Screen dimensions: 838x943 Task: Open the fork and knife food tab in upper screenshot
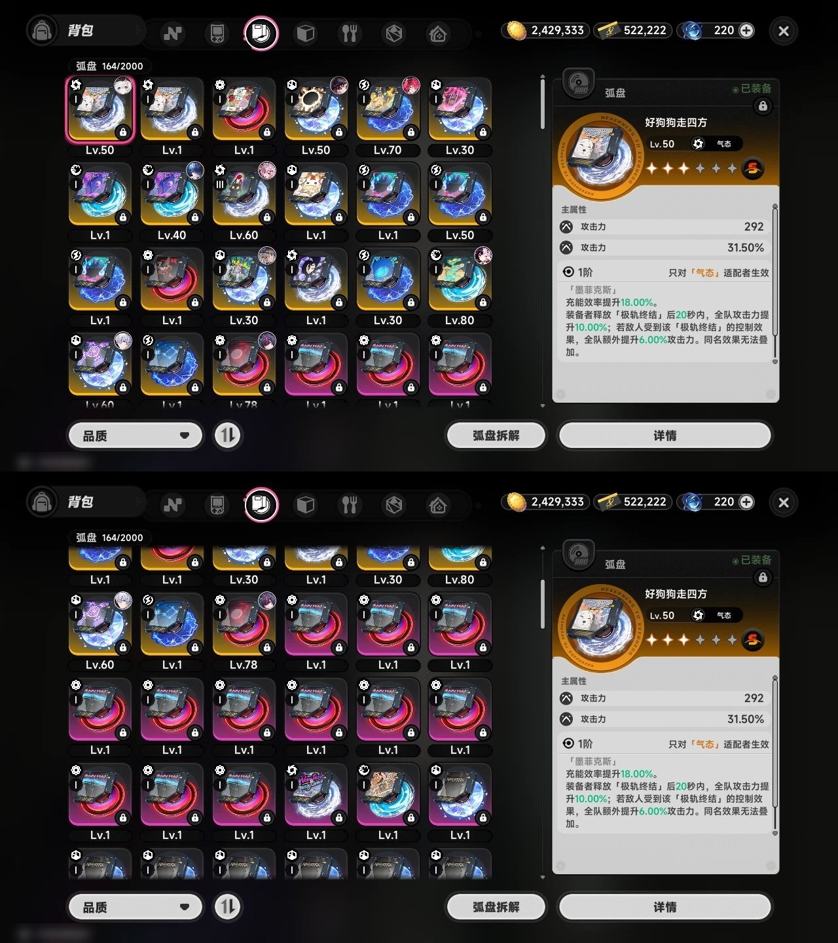[350, 33]
